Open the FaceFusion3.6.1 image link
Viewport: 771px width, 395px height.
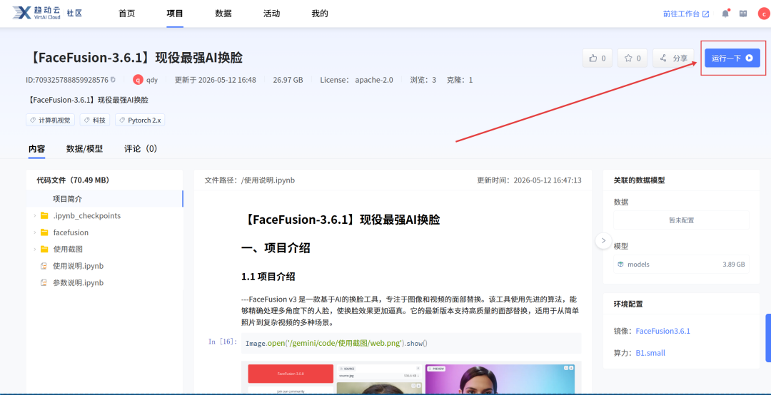point(662,331)
